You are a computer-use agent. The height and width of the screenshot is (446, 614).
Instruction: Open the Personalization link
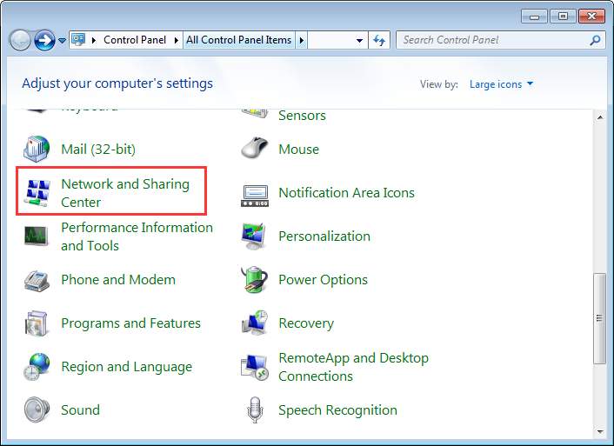[324, 236]
